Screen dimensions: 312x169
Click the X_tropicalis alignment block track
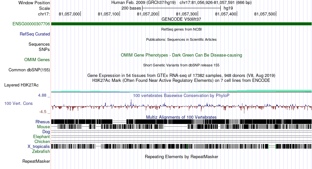pyautogui.click(x=182, y=147)
